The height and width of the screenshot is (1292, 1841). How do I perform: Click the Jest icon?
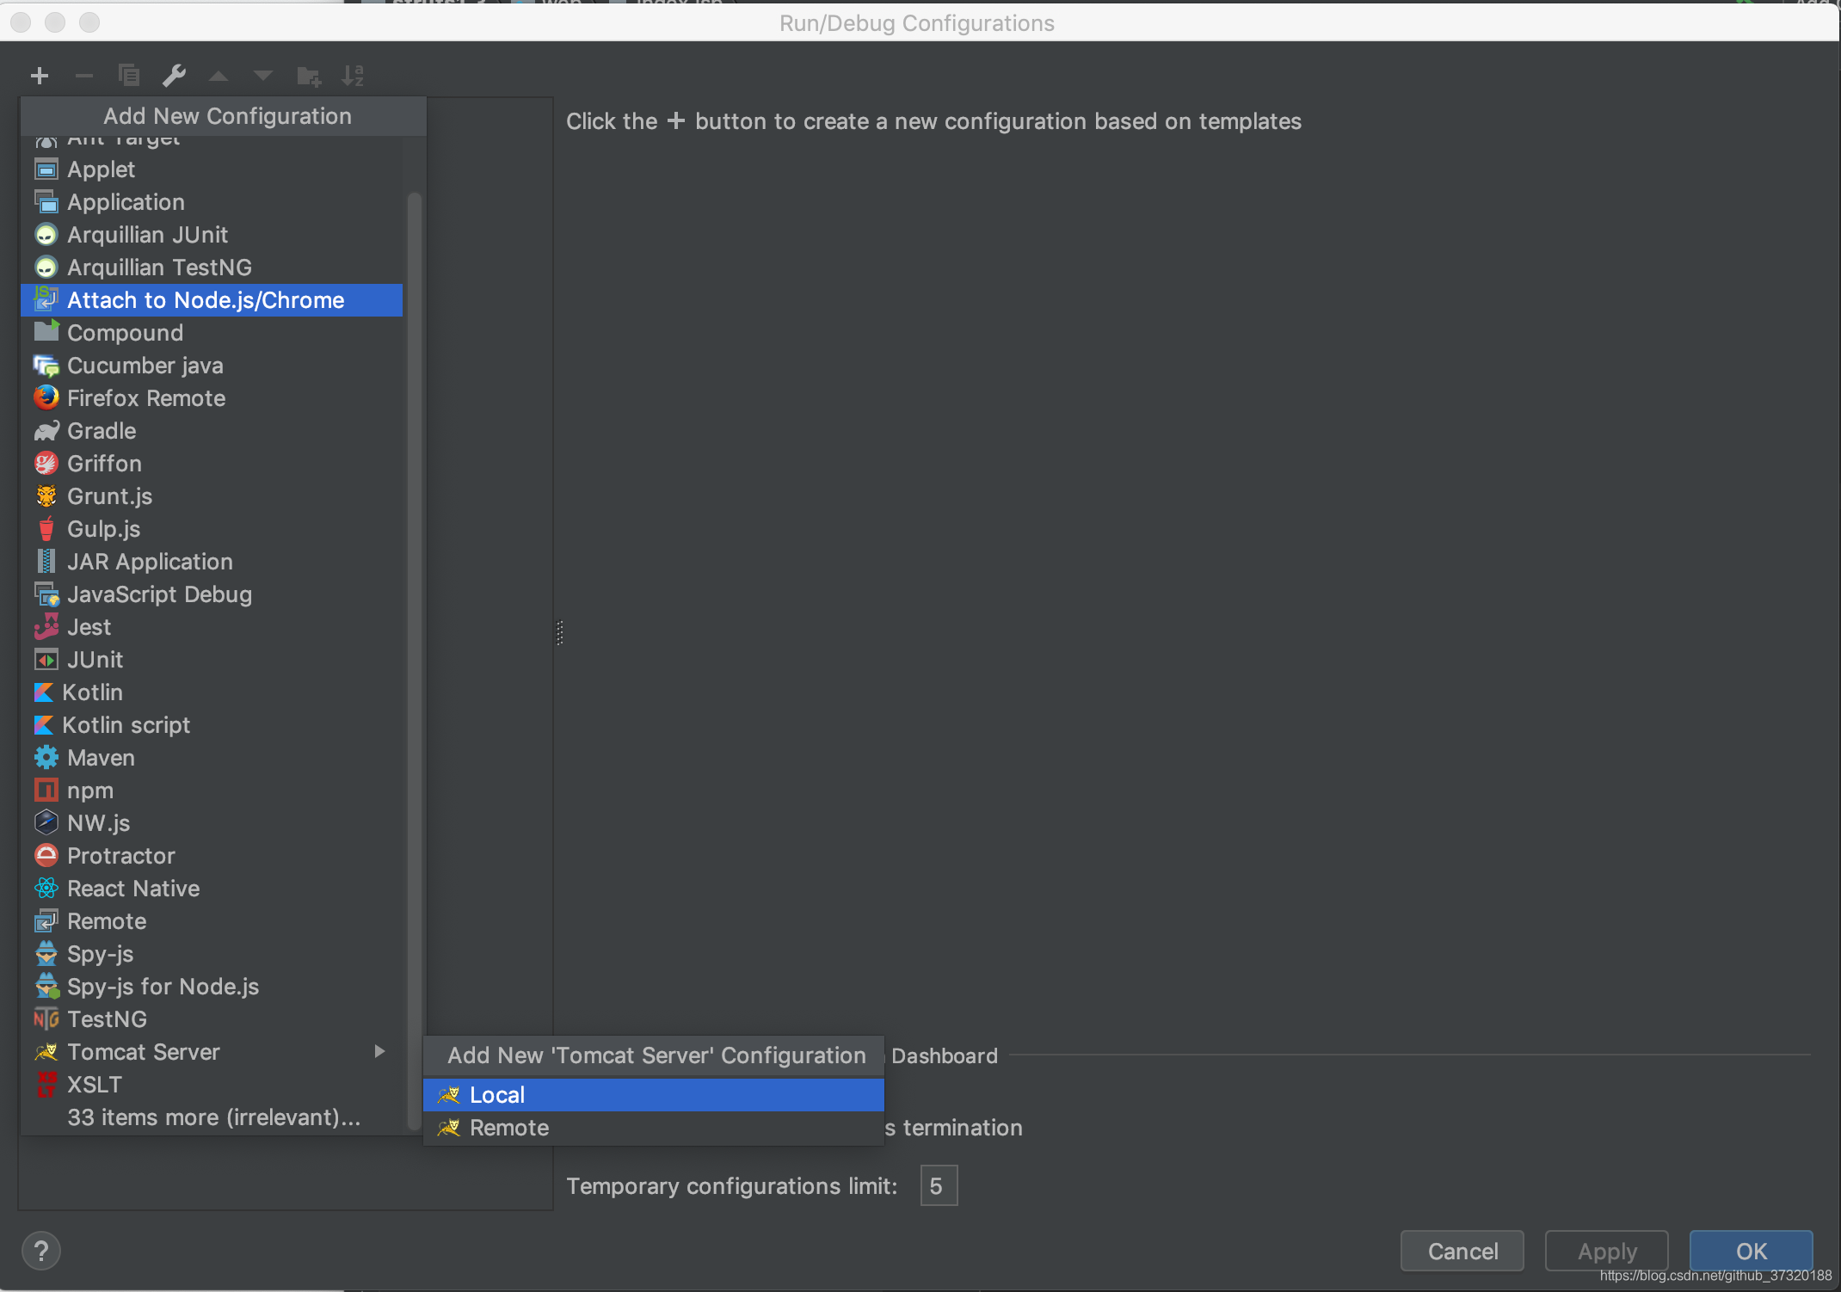point(46,627)
